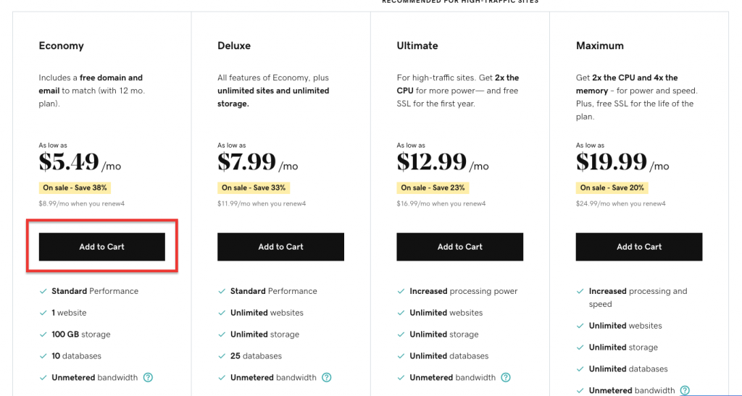Image resolution: width=742 pixels, height=396 pixels.
Task: Click the Deluxe $7.99 price
Action: [247, 162]
